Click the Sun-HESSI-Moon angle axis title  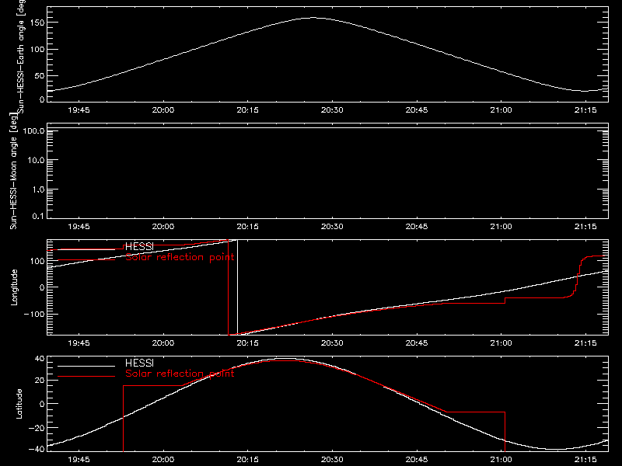pyautogui.click(x=13, y=171)
